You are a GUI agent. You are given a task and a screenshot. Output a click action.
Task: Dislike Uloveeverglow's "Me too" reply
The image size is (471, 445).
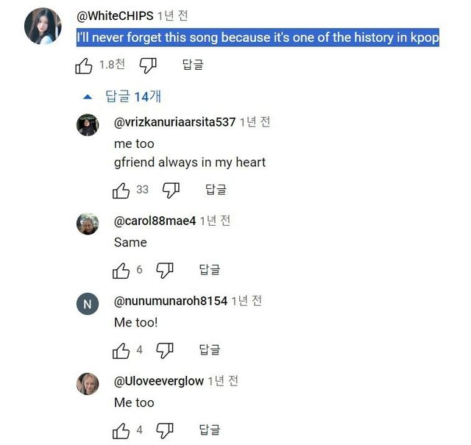point(165,430)
